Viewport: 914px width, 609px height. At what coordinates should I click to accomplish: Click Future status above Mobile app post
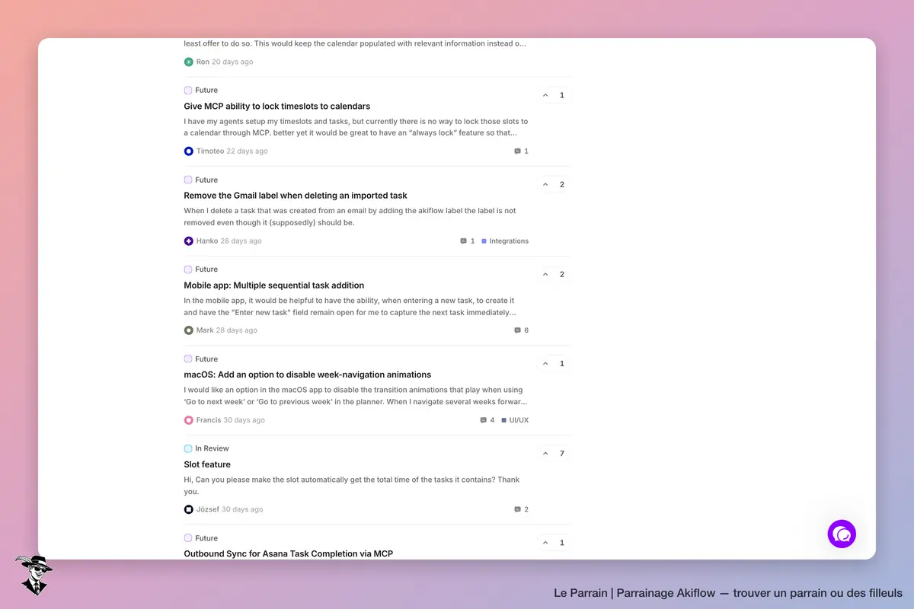click(201, 269)
